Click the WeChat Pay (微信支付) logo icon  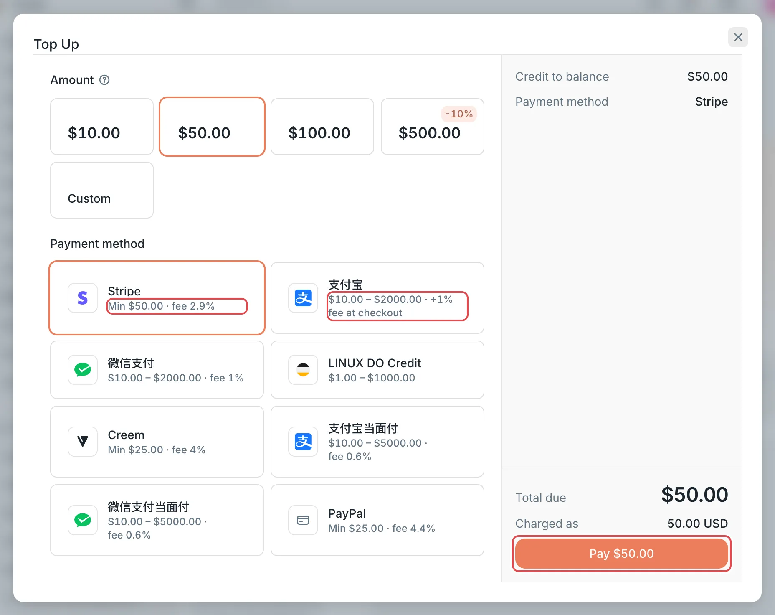(83, 370)
